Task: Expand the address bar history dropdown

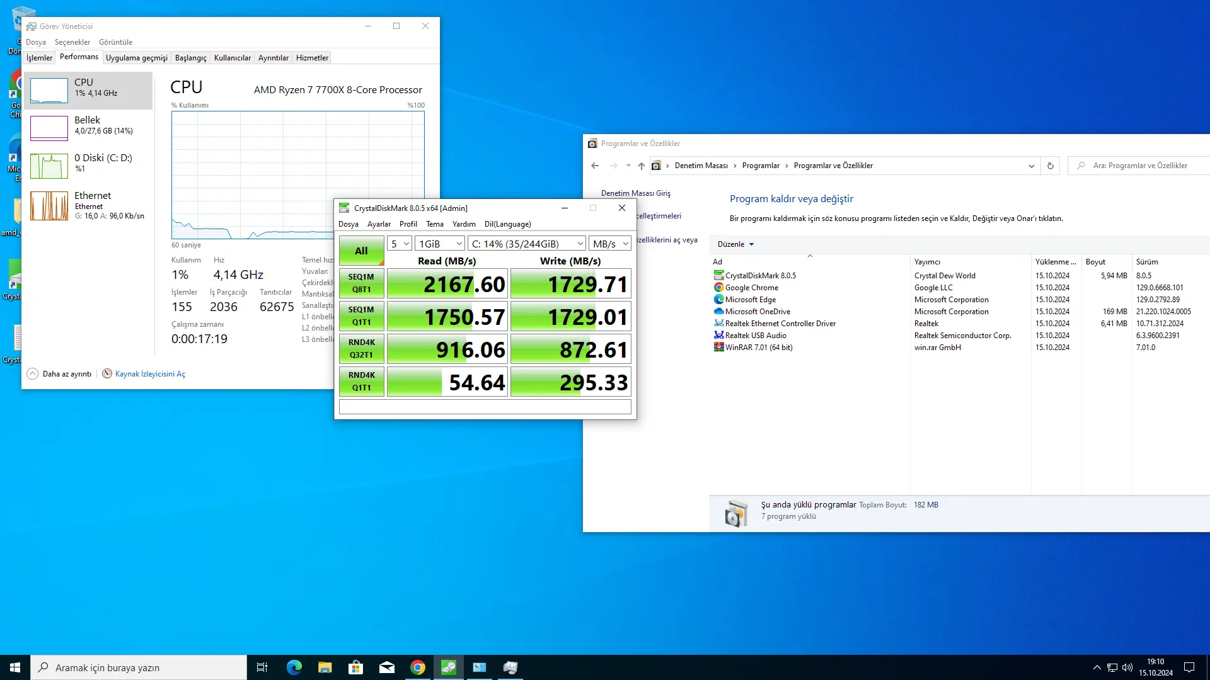Action: 1031,166
